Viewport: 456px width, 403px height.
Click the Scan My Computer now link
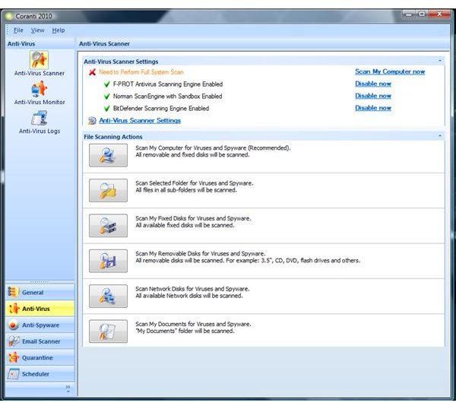(x=390, y=71)
